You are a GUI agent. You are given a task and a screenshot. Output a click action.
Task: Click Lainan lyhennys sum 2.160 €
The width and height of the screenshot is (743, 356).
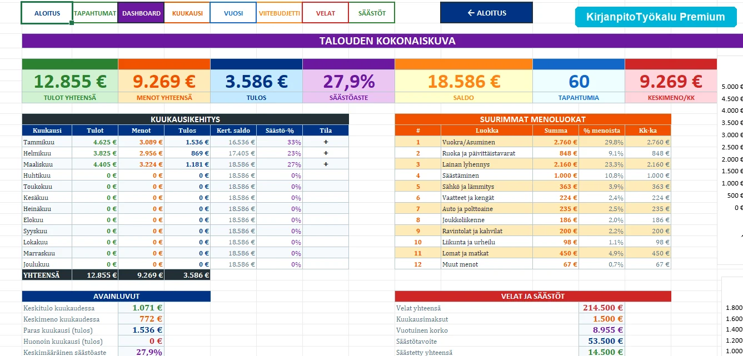[556, 164]
